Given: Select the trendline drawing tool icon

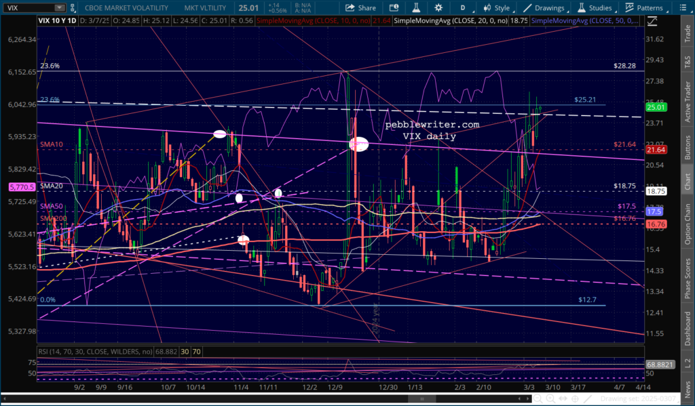Looking at the screenshot, I should (x=587, y=399).
